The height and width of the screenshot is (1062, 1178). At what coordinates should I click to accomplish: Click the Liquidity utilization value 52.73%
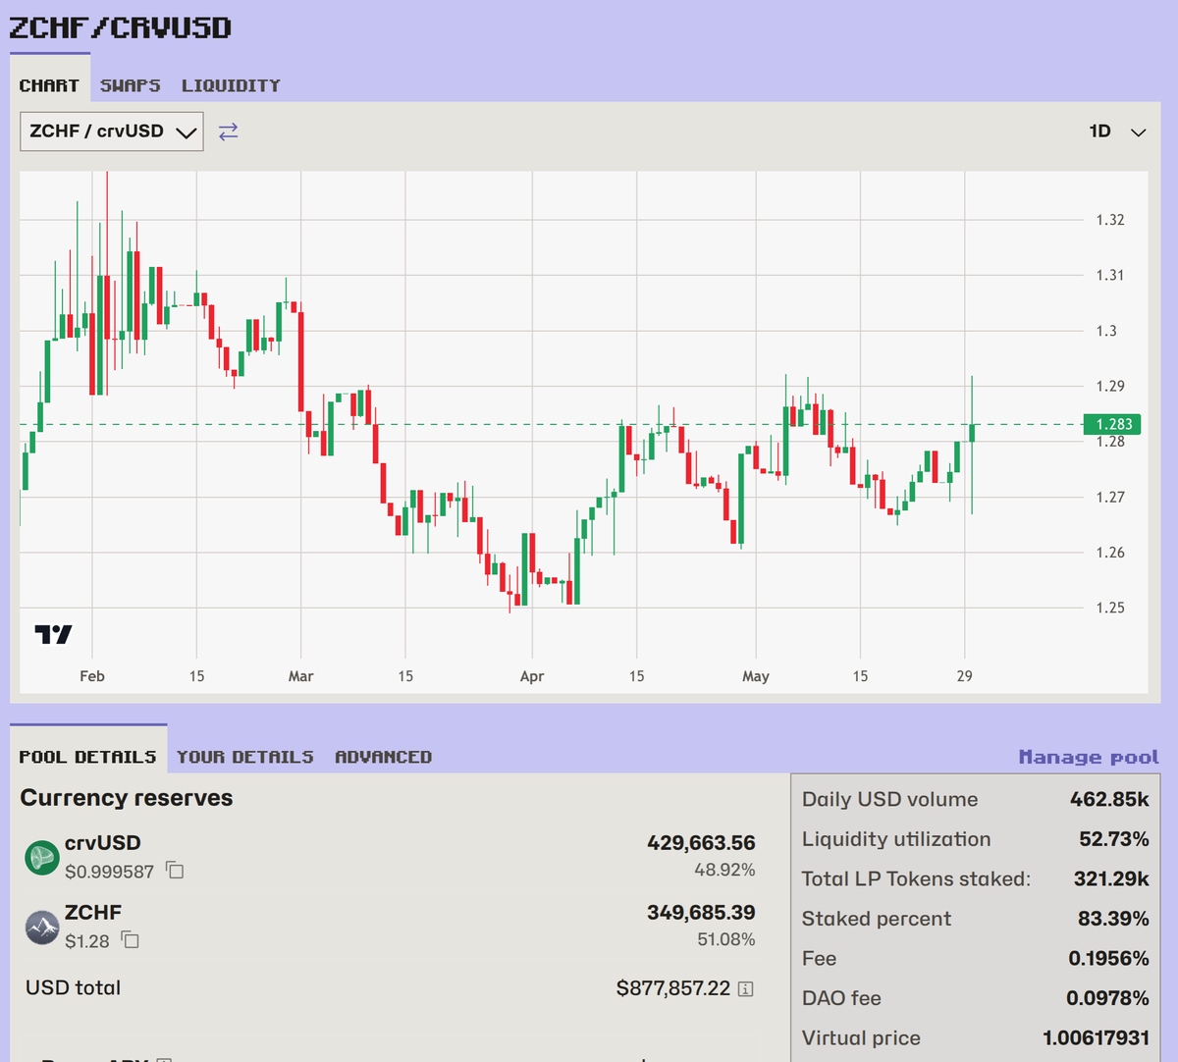(1114, 839)
